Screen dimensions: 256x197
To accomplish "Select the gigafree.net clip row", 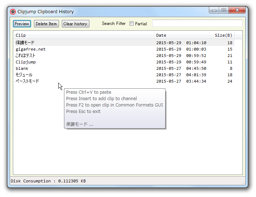I will (124, 49).
